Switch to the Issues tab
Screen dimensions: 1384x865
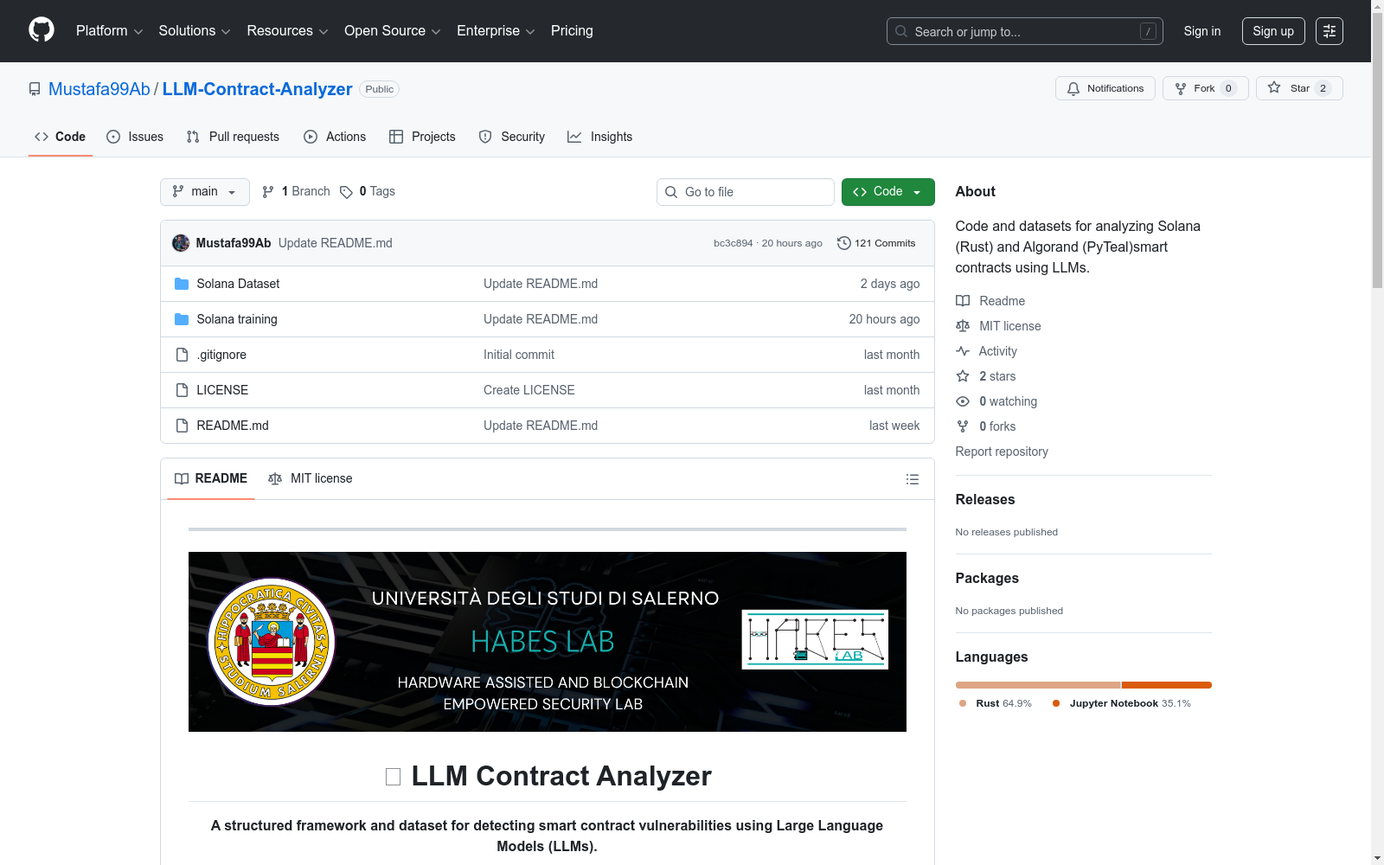pos(135,137)
